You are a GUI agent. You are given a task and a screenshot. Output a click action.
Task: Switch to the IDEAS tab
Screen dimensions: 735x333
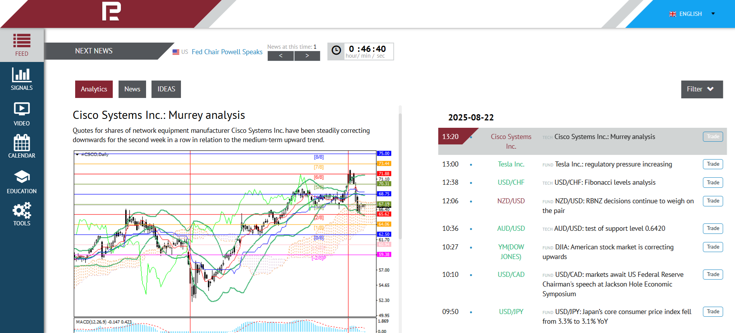(166, 89)
